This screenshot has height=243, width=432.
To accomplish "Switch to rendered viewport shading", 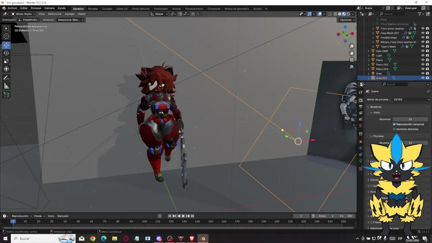I will (x=348, y=14).
